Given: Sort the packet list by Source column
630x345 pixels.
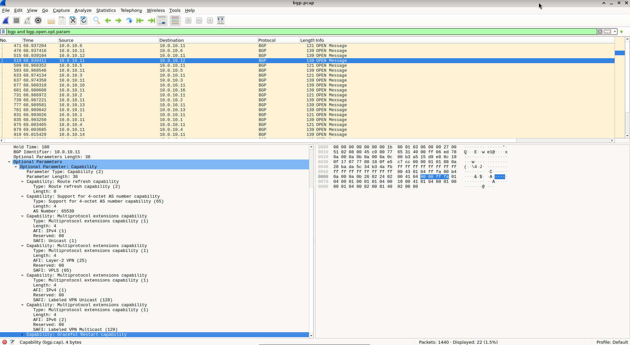Looking at the screenshot, I should [x=108, y=40].
